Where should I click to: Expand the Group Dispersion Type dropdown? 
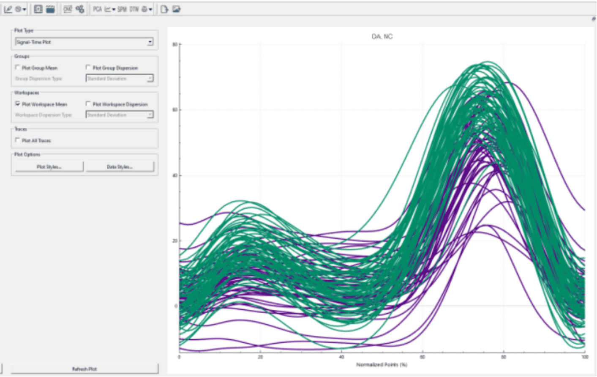[150, 79]
